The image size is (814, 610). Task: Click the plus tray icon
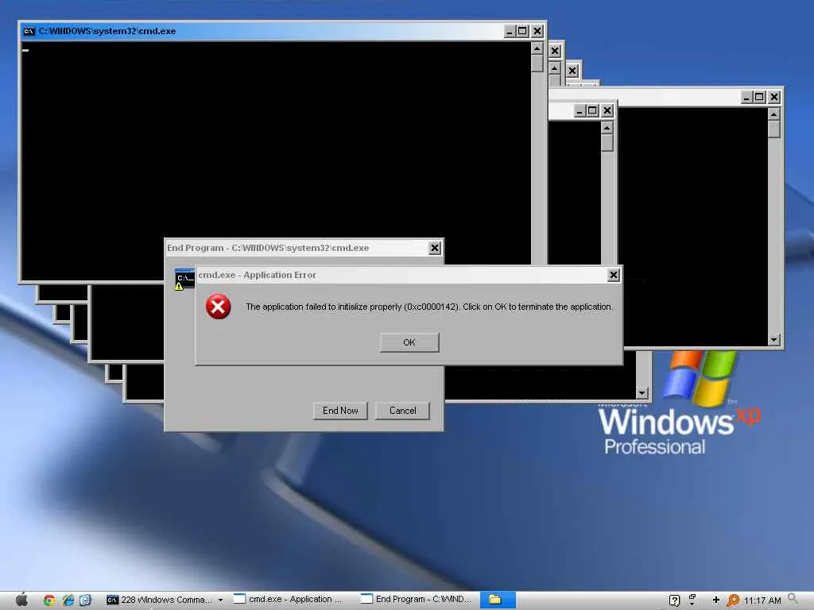coord(716,600)
